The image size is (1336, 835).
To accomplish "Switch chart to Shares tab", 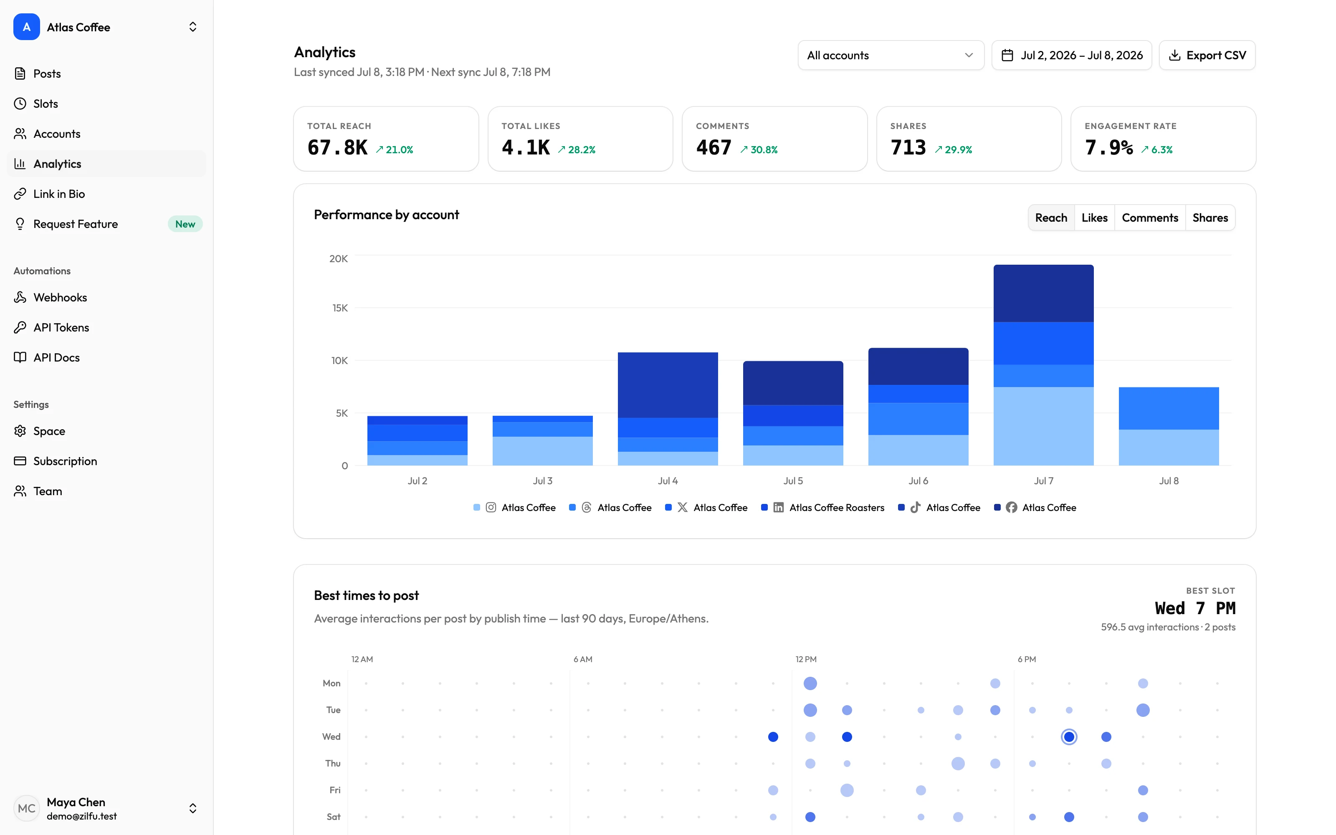I will pyautogui.click(x=1210, y=218).
